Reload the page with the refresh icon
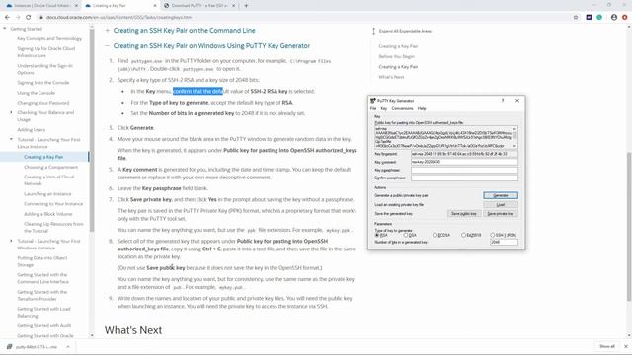 [29, 18]
